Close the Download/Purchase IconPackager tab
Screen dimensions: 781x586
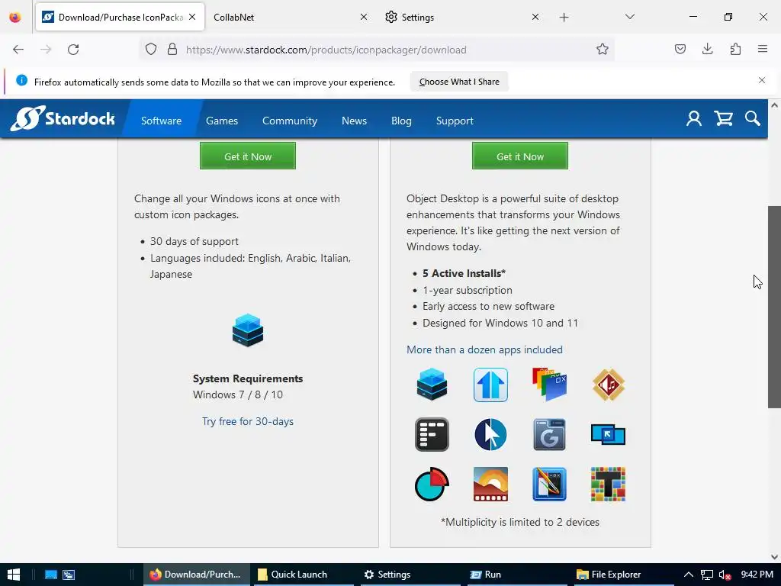(x=192, y=17)
